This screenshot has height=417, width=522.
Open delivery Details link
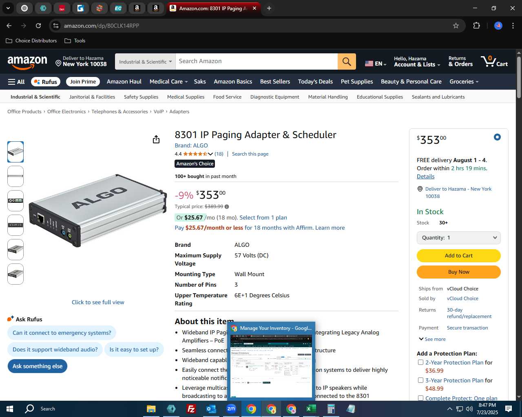[425, 176]
